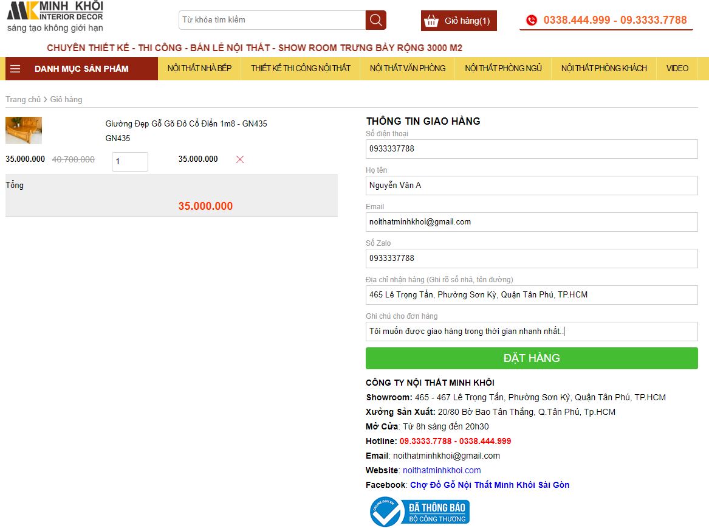Click the Trang chủ breadcrumb link
The image size is (709, 528).
click(23, 99)
